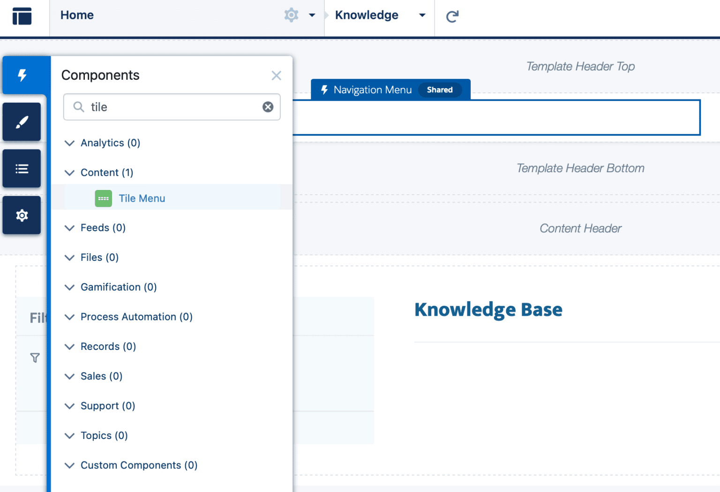The width and height of the screenshot is (720, 492).
Task: Click the Knowledge Base heading link
Action: (488, 309)
